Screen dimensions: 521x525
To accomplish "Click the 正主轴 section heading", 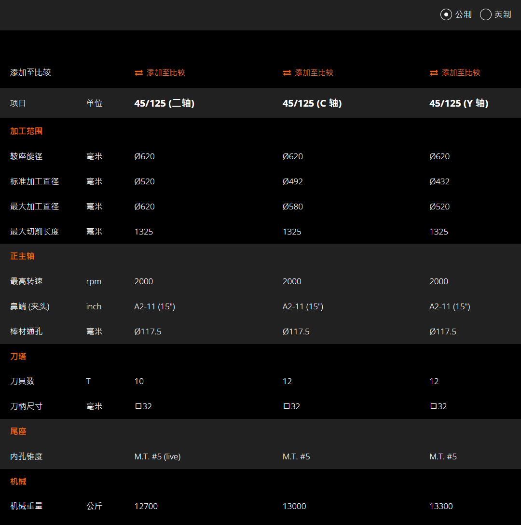I will (x=22, y=256).
